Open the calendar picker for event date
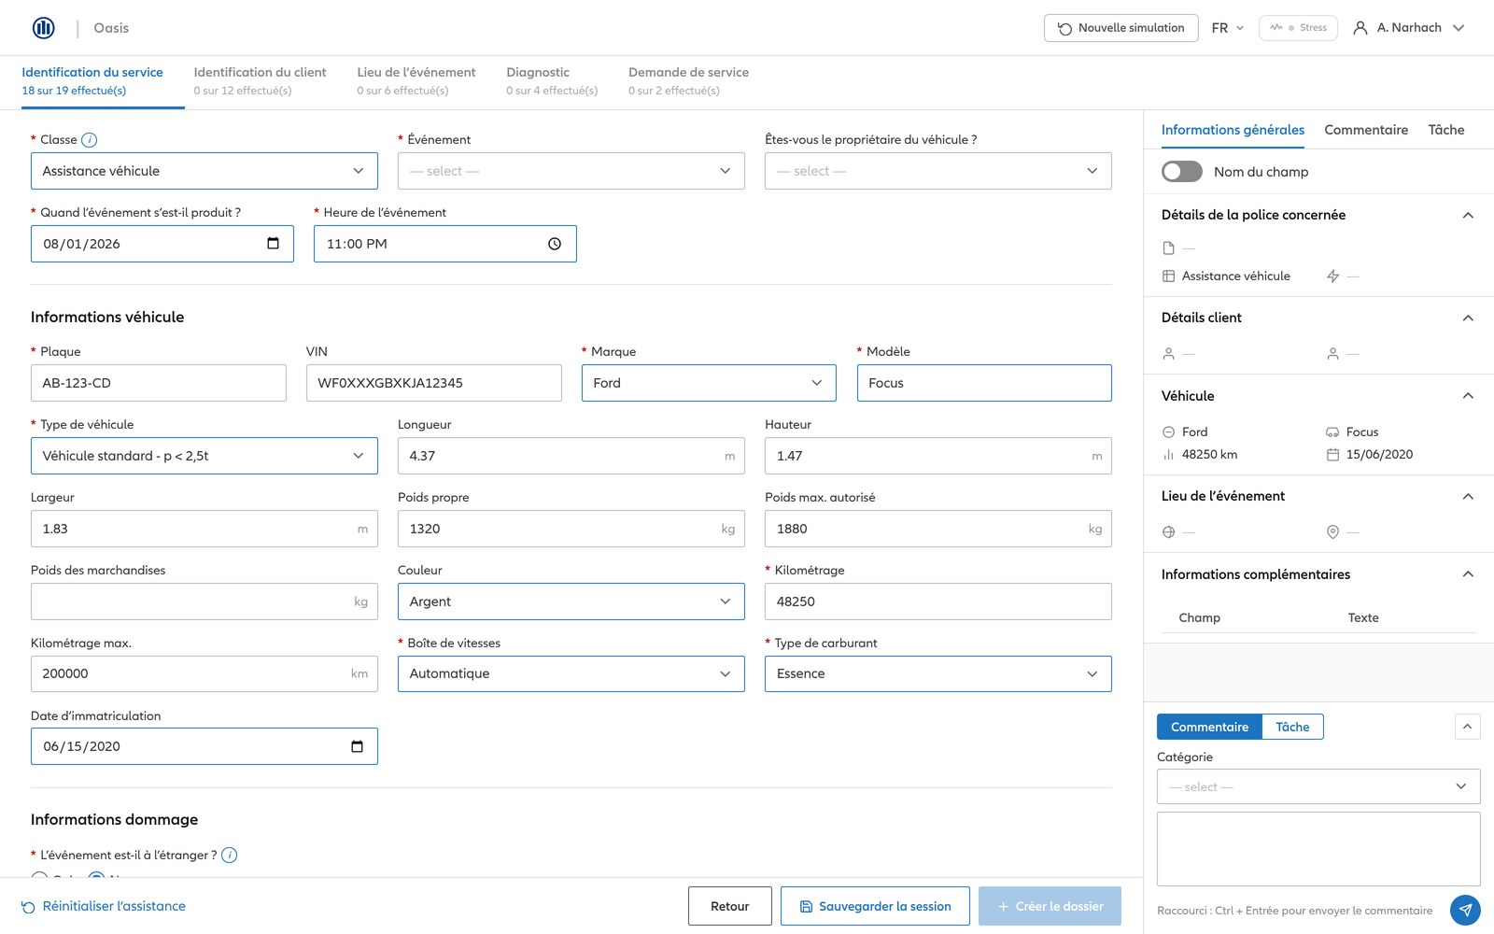The height and width of the screenshot is (934, 1494). (273, 244)
